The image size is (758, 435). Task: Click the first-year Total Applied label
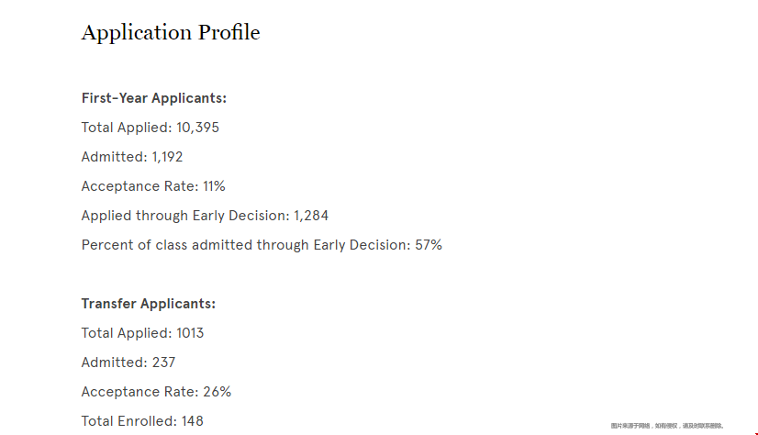[127, 128]
